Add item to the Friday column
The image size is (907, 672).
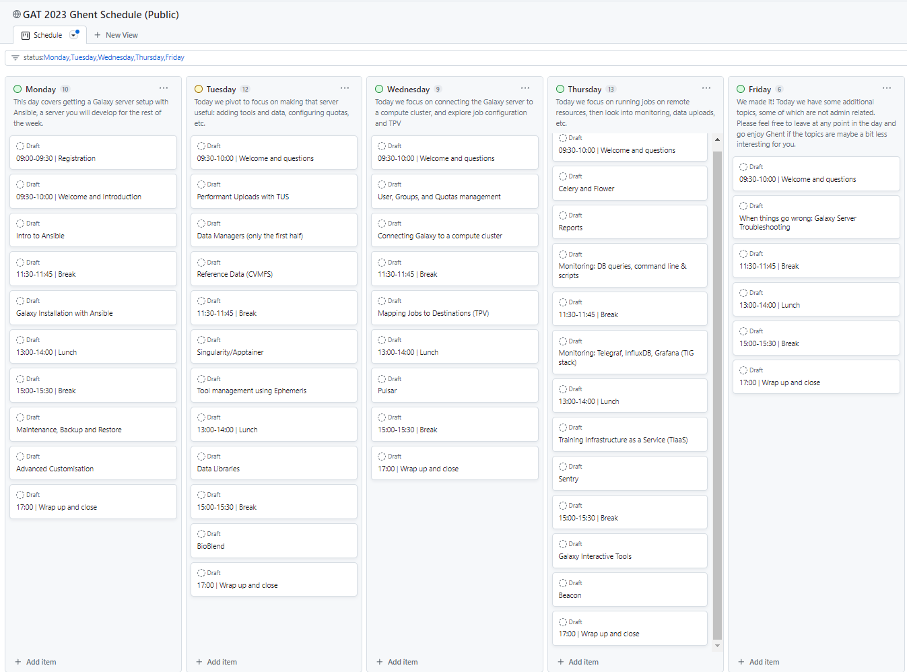point(759,662)
